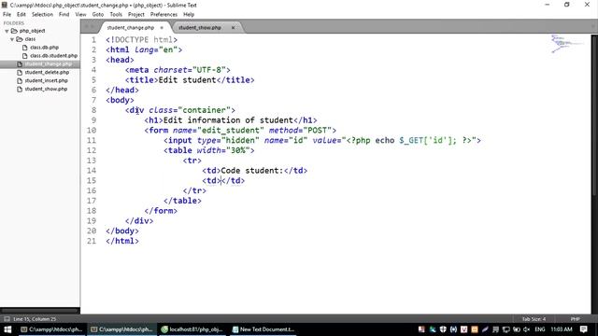Close the student_change.php tab

click(x=162, y=28)
